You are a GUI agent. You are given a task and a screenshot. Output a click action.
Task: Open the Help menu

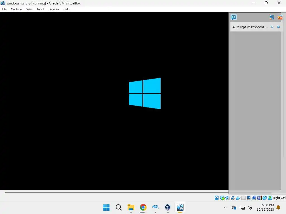(66, 9)
